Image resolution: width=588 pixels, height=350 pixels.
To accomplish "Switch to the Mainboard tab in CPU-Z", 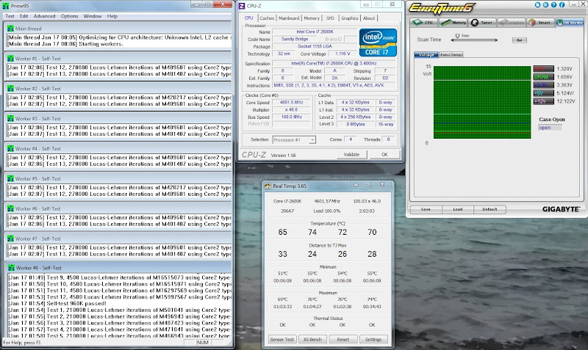I will click(x=289, y=18).
